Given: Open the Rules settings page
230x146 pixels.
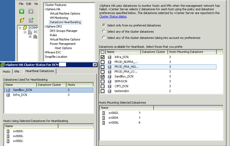Looking at the screenshot, I should (x=53, y=35).
